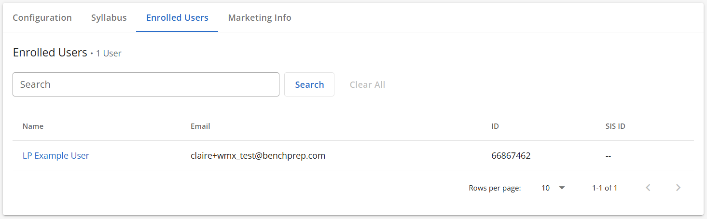Click the Name column header
The width and height of the screenshot is (707, 219).
33,126
